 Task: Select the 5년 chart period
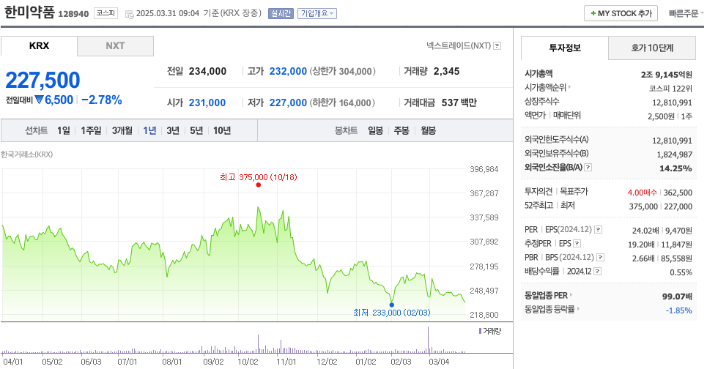[196, 130]
